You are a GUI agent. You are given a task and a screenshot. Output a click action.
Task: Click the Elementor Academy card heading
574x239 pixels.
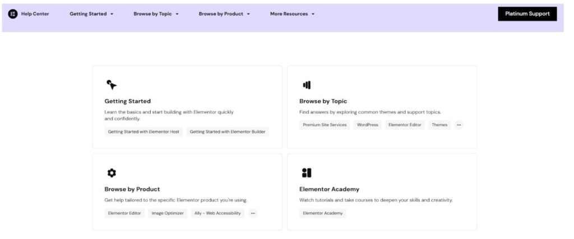pos(329,189)
